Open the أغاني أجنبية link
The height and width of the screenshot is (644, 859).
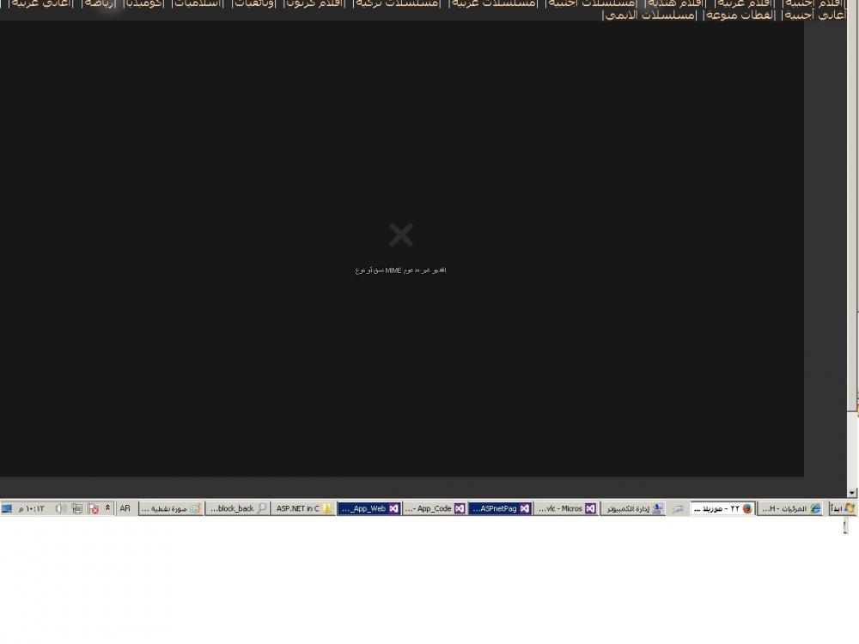[x=815, y=15]
